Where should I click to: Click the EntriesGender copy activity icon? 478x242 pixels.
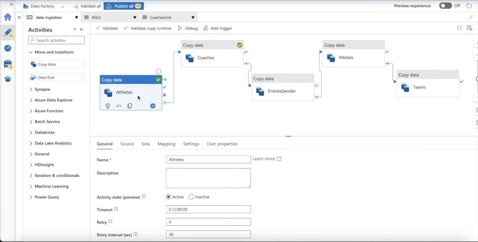[x=260, y=91]
